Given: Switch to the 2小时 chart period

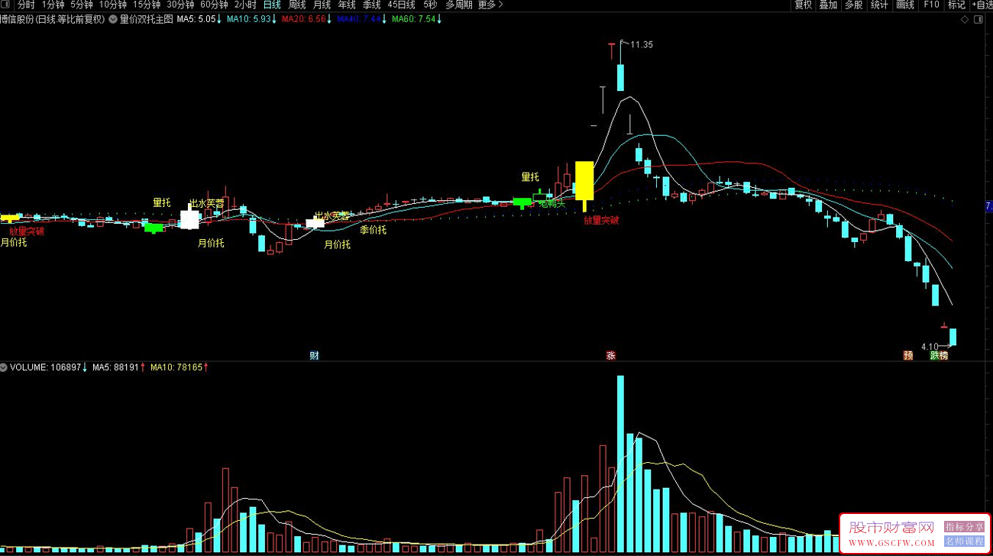Looking at the screenshot, I should click(245, 5).
